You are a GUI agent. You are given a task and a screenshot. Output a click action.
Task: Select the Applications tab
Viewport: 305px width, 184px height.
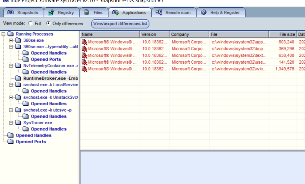(130, 12)
